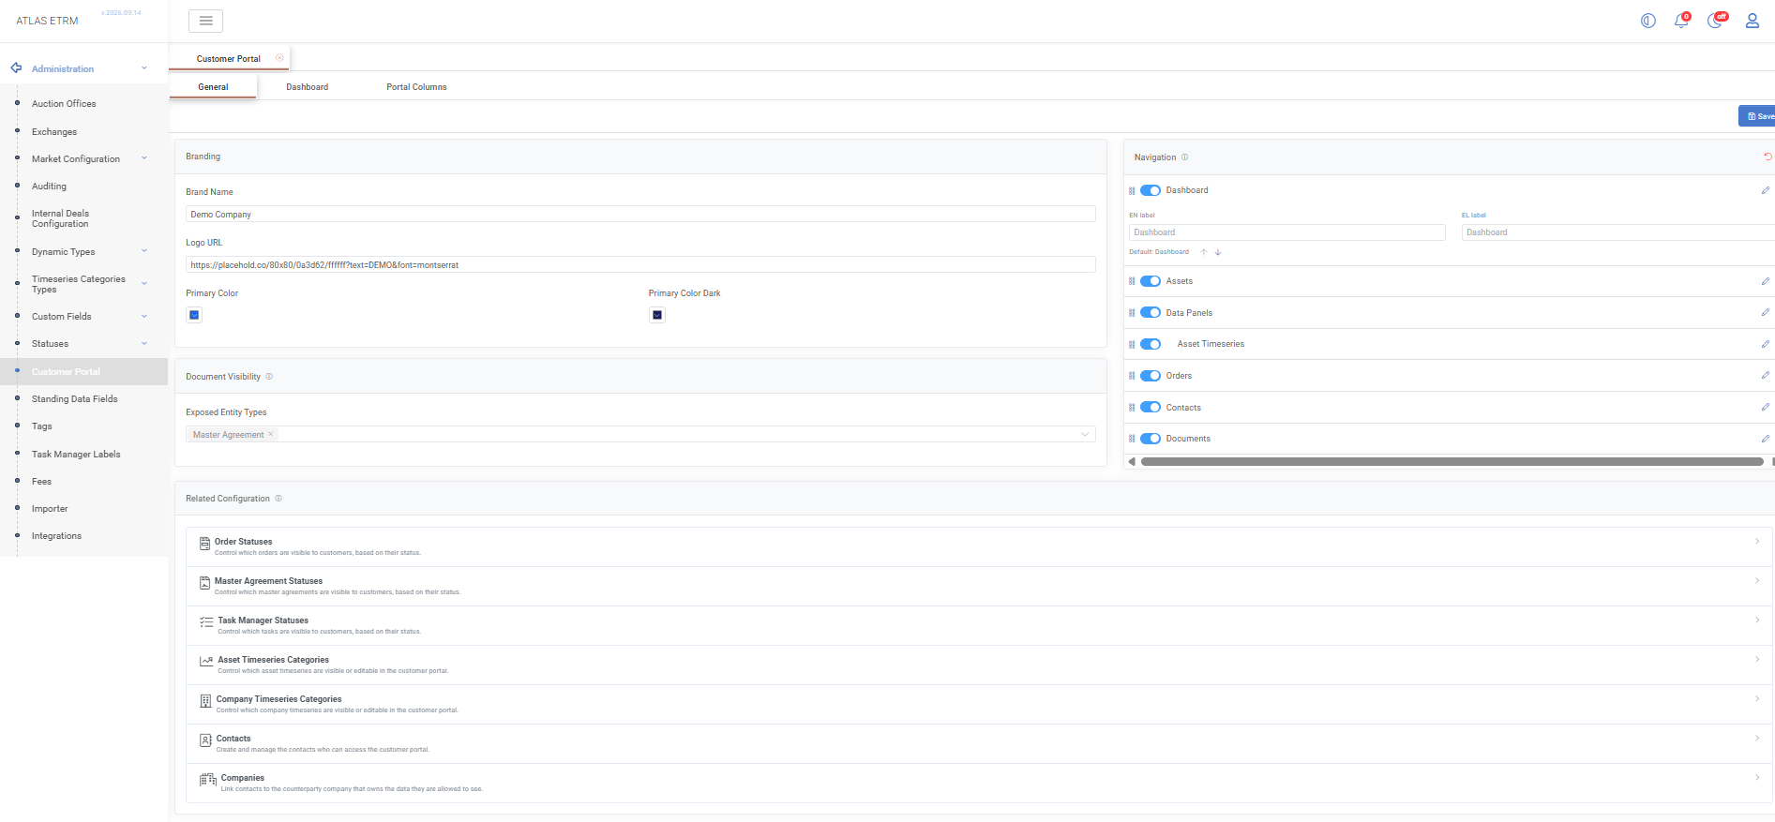
Task: Open the contrast theme icon in the header
Action: [x=1647, y=21]
